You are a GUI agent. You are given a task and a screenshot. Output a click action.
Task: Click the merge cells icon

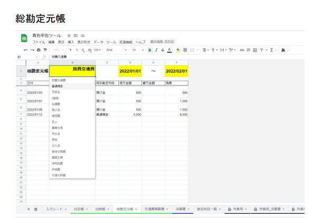(192, 50)
